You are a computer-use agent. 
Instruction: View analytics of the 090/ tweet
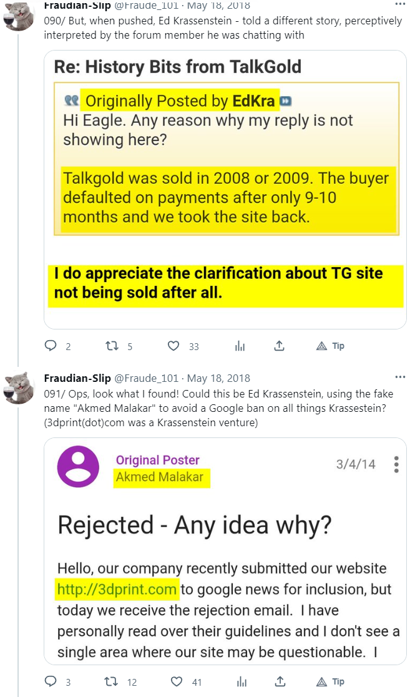(240, 346)
